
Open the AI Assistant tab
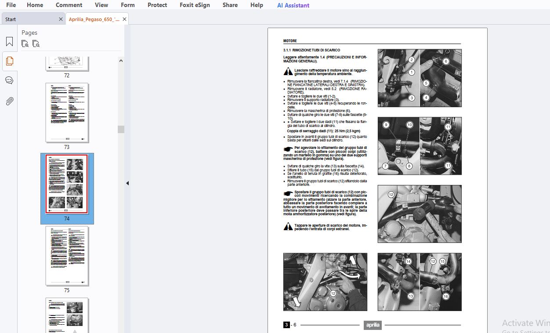pyautogui.click(x=293, y=5)
